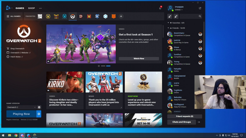Open the Overwatch coins Shop Now card
Screen dimensions: 246x138
(143, 90)
